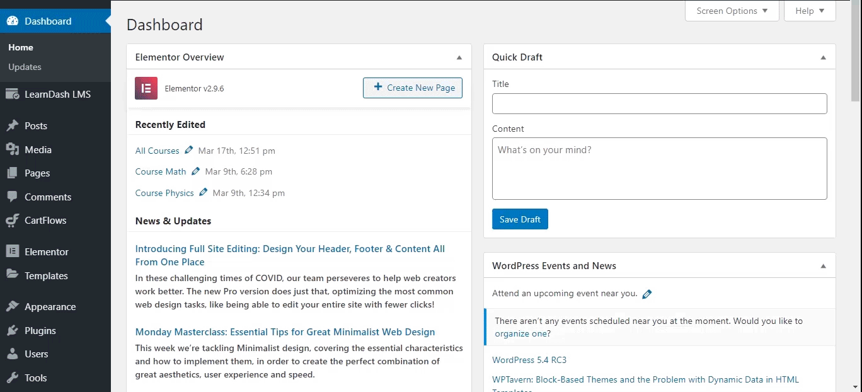This screenshot has height=392, width=862.
Task: Click the Elementor v2.9.6 version text
Action: pos(194,89)
